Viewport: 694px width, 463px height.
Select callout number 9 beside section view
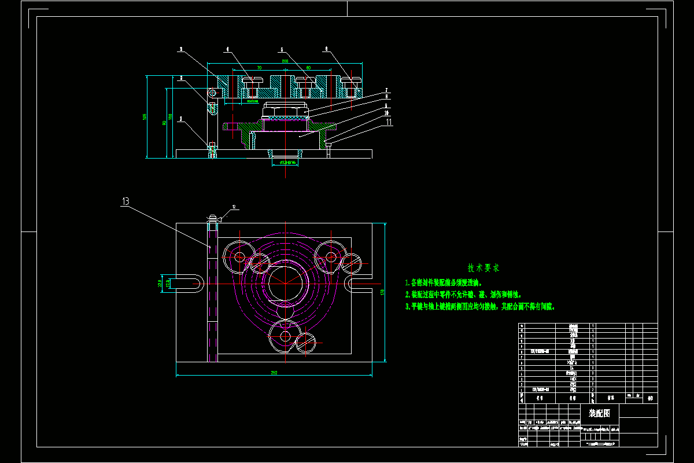(x=387, y=106)
